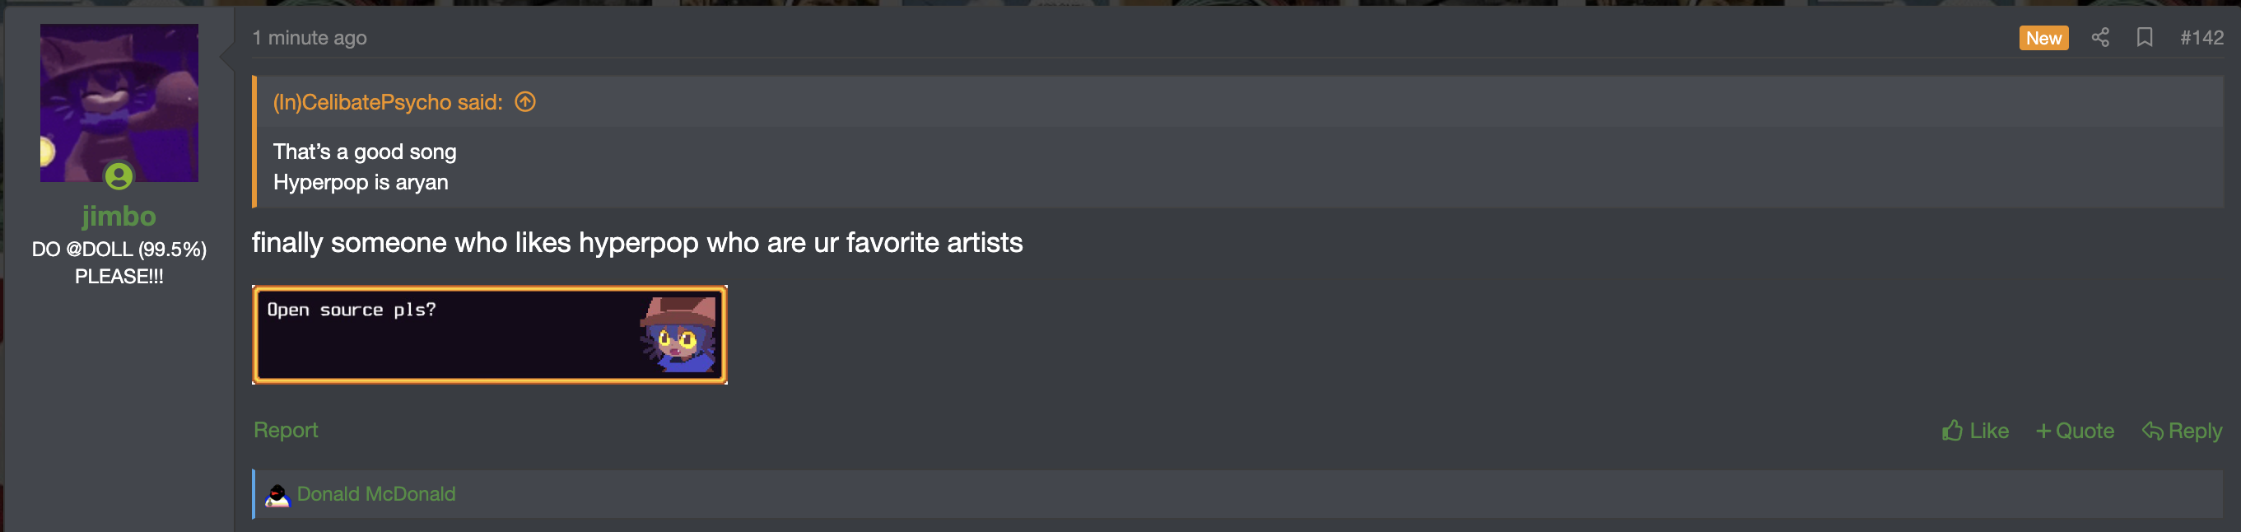The image size is (2241, 532).
Task: Like the post with the thumbs-up button
Action: pyautogui.click(x=1975, y=431)
